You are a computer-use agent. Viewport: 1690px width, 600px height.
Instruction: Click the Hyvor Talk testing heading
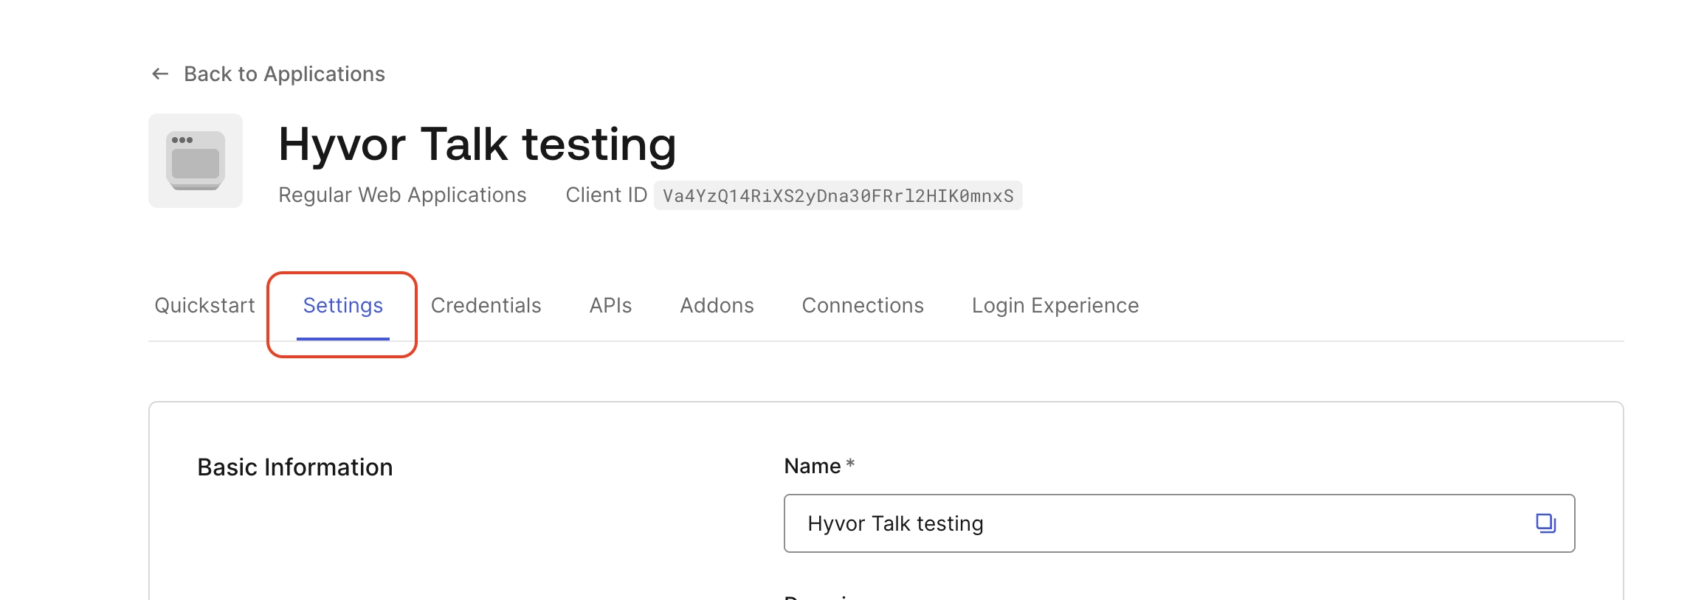click(477, 144)
